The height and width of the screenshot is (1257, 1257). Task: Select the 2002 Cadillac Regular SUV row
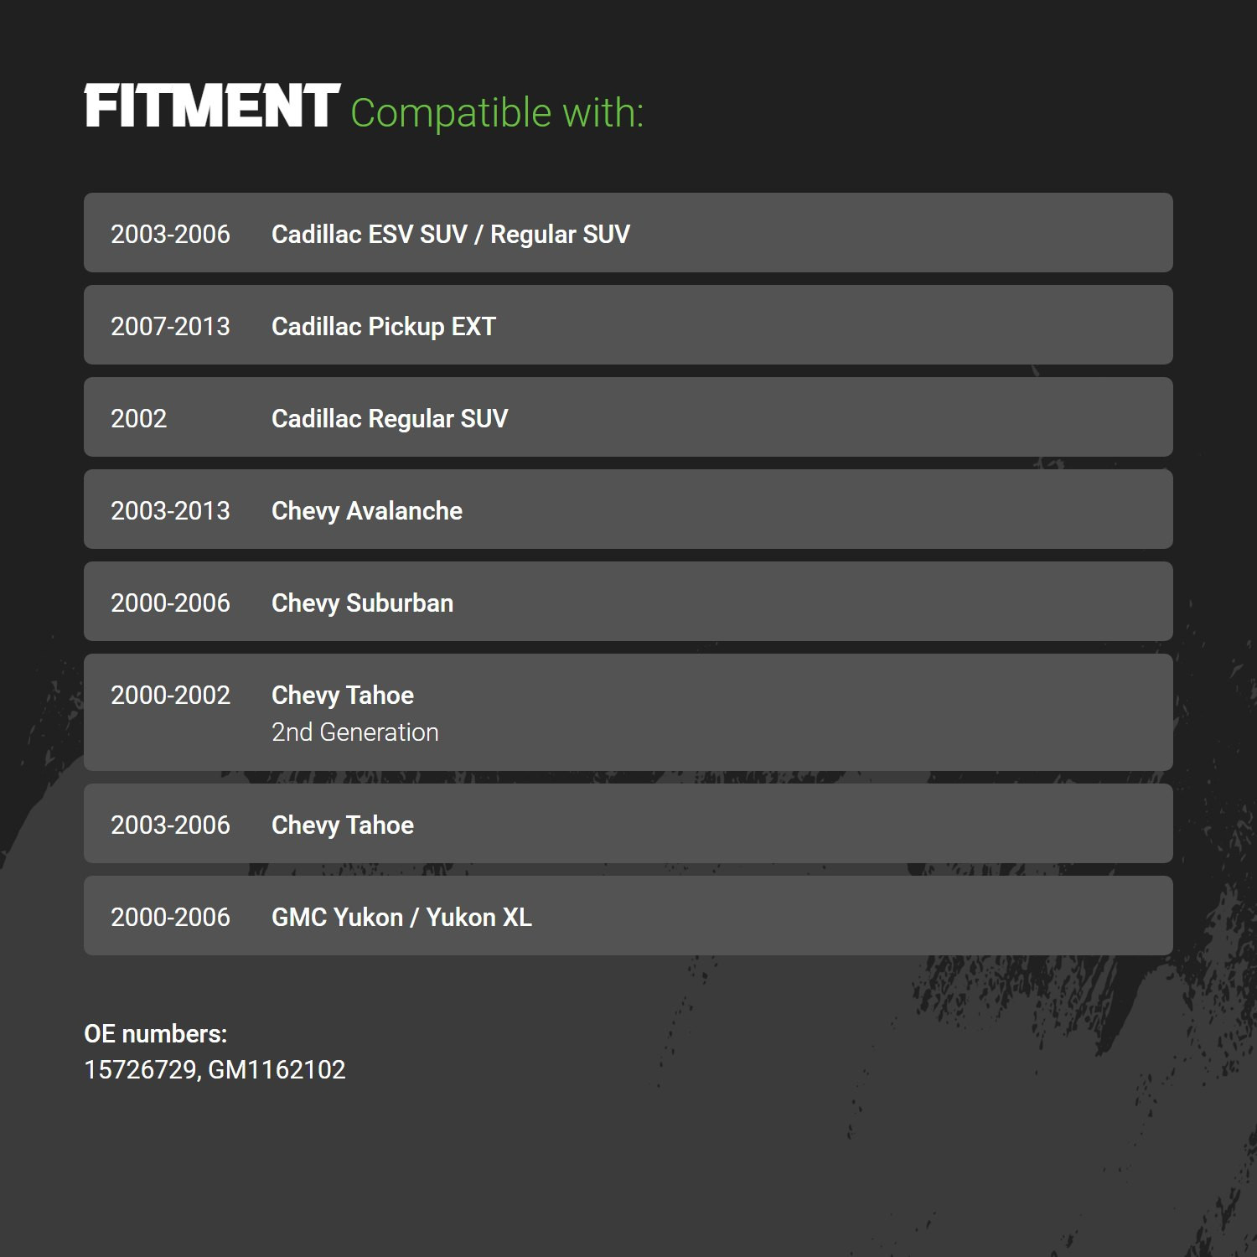628,417
